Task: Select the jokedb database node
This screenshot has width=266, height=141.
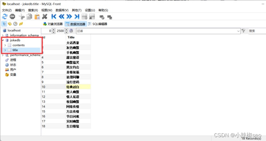Action: coord(15,40)
